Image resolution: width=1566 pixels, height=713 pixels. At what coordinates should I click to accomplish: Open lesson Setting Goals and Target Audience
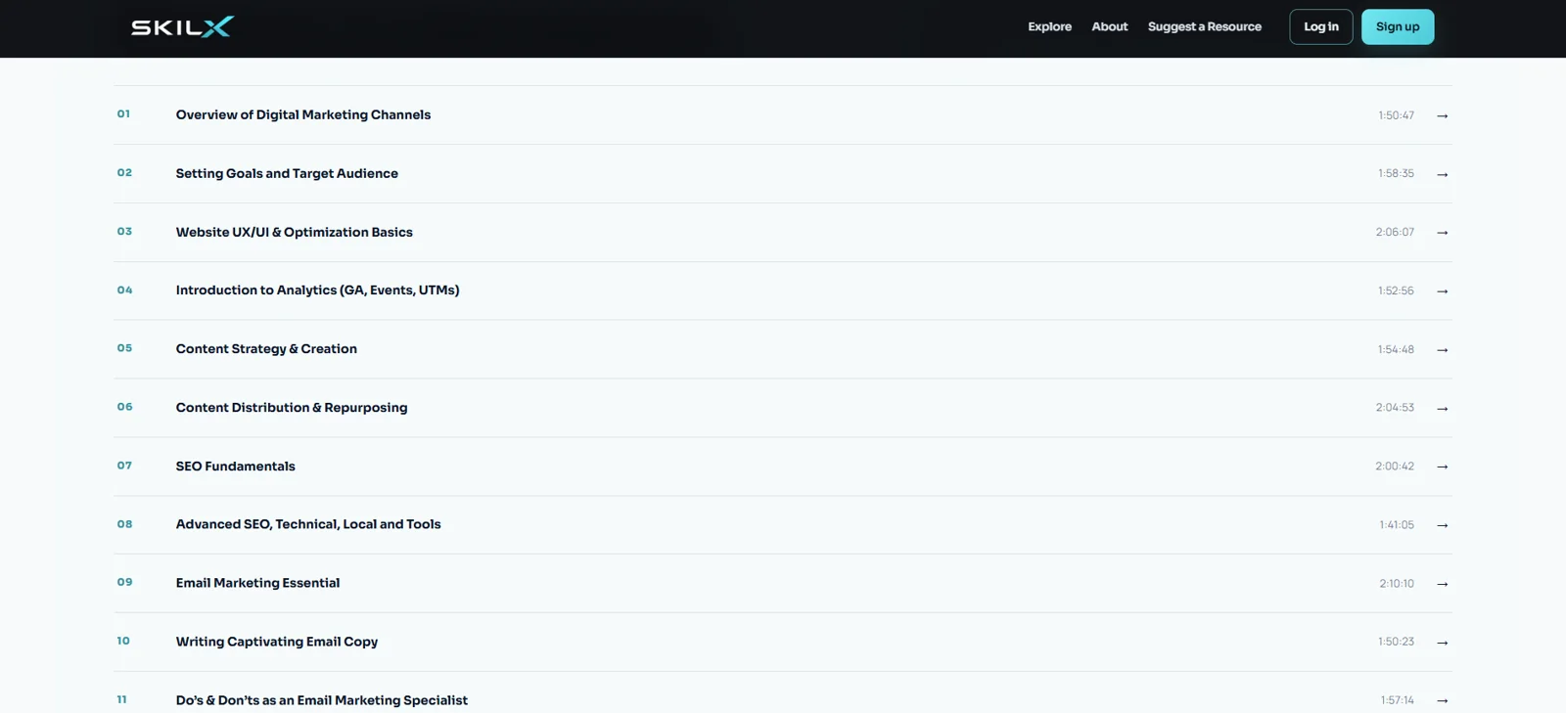pyautogui.click(x=287, y=173)
